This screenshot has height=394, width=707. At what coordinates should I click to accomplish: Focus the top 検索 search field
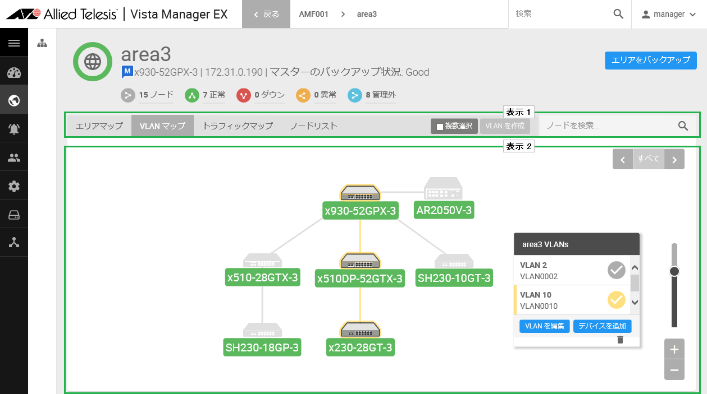coord(560,14)
